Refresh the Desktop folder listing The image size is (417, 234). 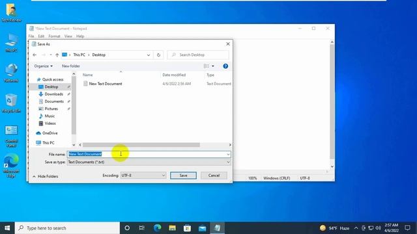click(x=158, y=55)
